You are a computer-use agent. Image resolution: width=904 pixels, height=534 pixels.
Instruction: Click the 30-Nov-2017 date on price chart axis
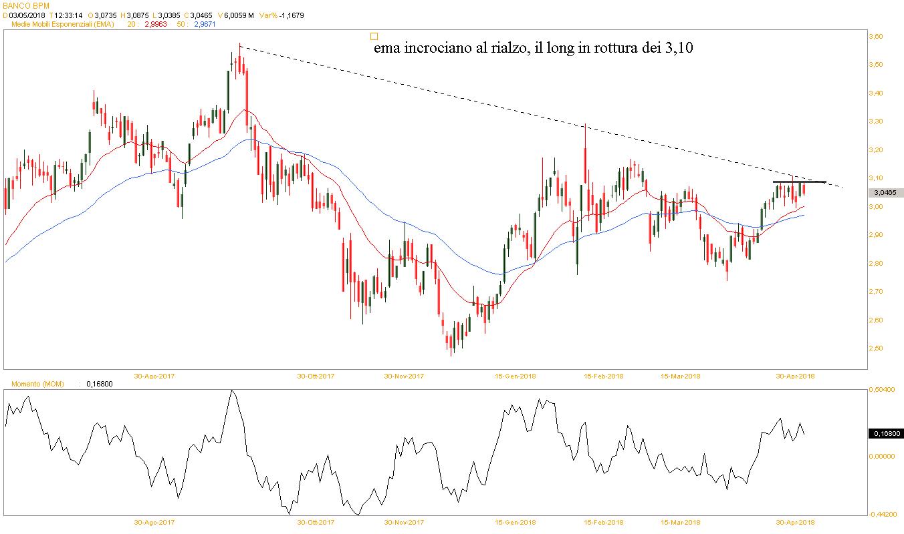tap(405, 376)
